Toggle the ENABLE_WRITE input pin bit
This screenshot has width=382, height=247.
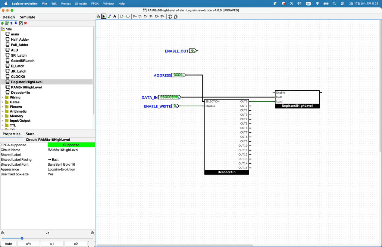tap(174, 106)
